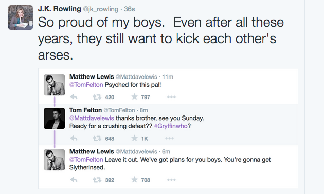Retweet the 'Slytherinsed' tweet with 392 retweets
This screenshot has height=194, width=324.
97,180
